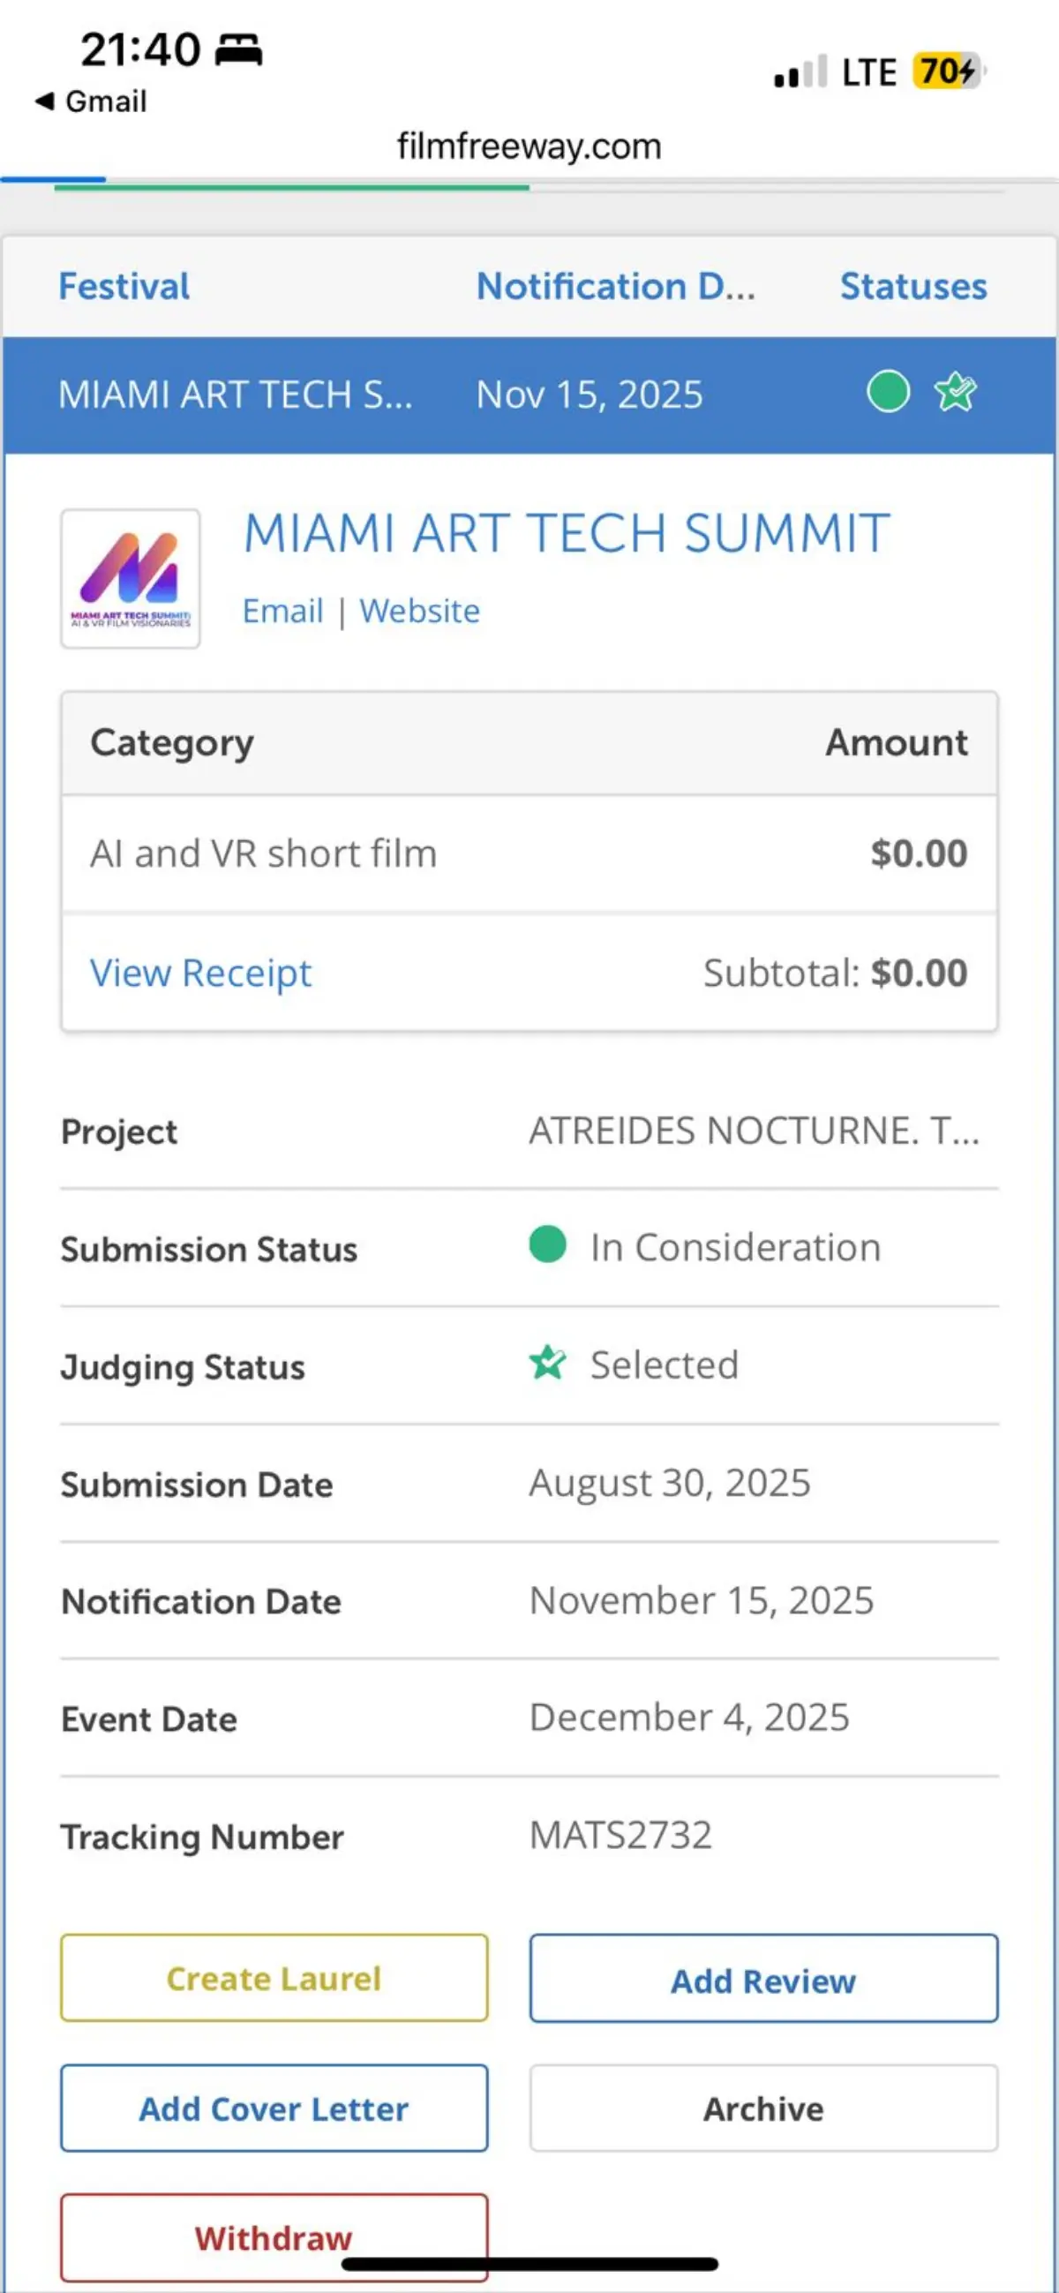Open the View Receipt link
1059x2293 pixels.
(x=201, y=973)
